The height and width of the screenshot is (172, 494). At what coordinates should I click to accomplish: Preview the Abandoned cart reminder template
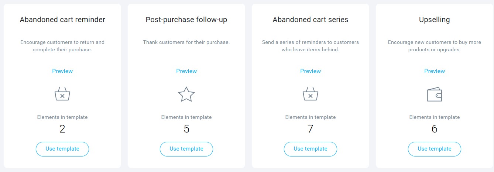pos(62,71)
